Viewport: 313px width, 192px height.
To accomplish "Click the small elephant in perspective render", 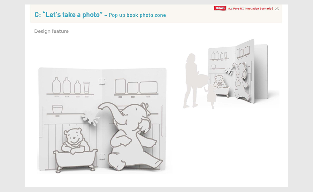I will tap(241, 81).
